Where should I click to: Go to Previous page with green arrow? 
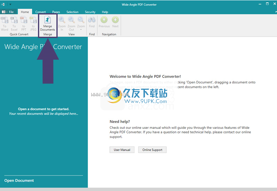tap(104, 22)
